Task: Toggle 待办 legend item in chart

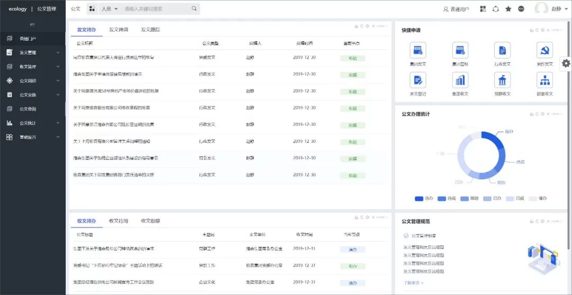Action: (x=424, y=198)
